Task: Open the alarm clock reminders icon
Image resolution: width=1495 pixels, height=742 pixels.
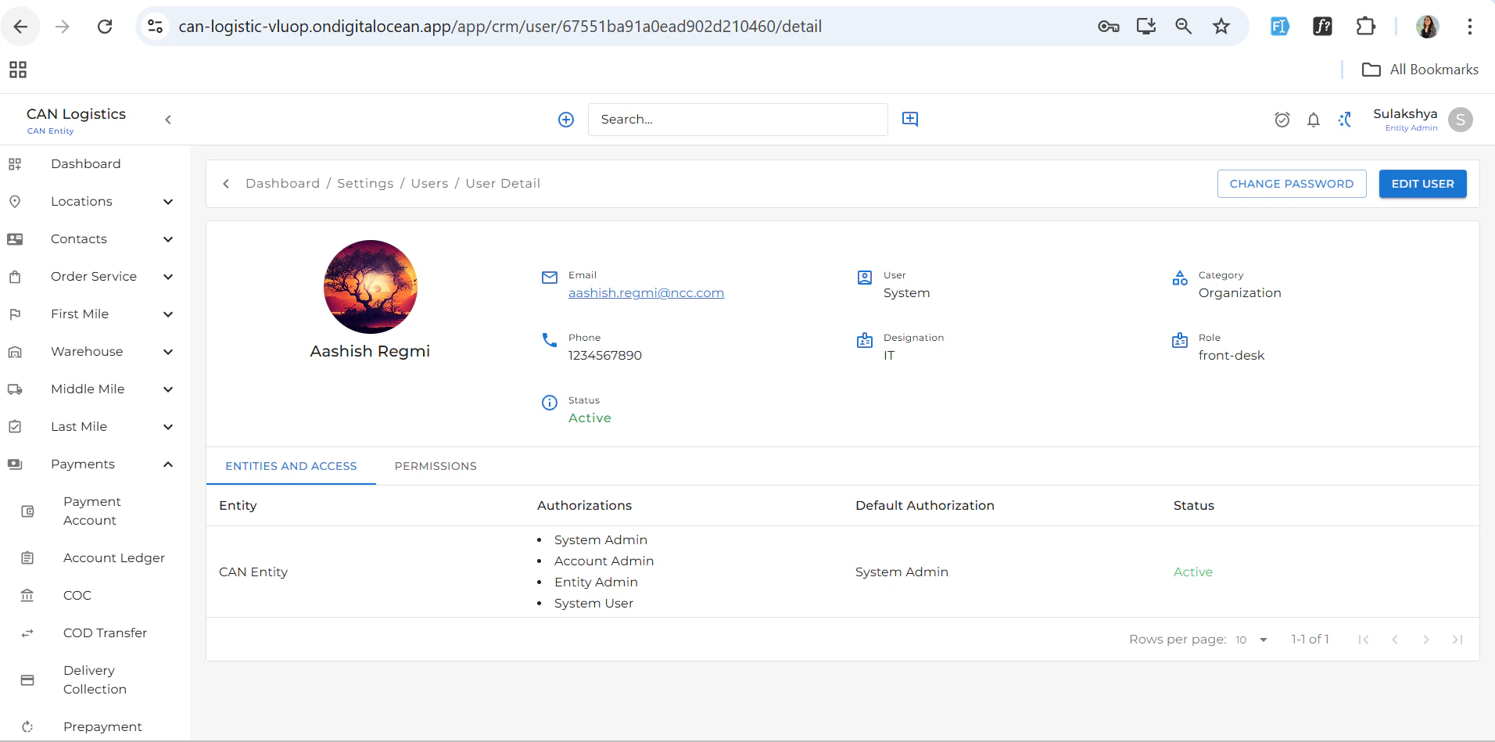Action: click(1282, 120)
